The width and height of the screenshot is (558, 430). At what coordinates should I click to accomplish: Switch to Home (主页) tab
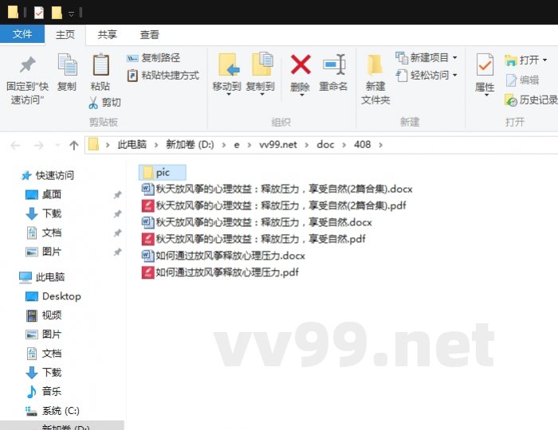65,34
